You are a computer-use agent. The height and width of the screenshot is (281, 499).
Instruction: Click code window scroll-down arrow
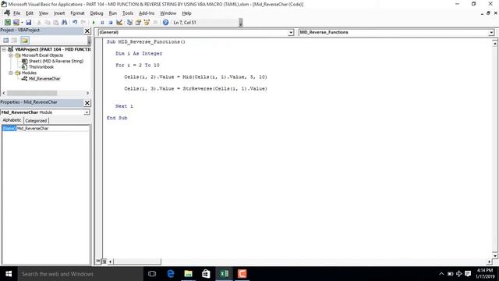coord(495,255)
